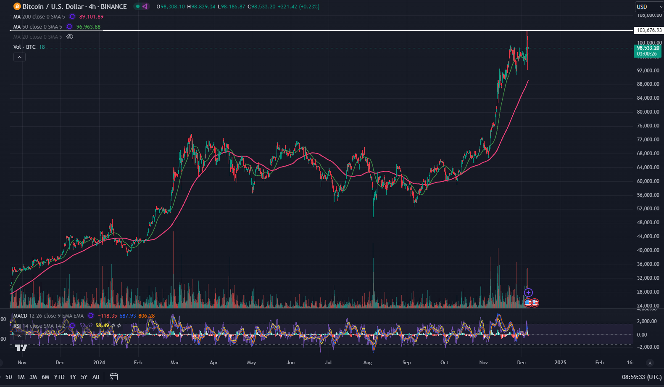Viewport: 664px width, 387px height.
Task: Click the 103,676.93 horizontal line price label
Action: point(649,30)
